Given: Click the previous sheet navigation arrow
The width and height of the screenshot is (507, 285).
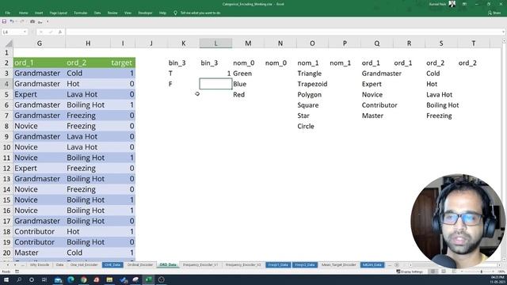Looking at the screenshot, I should pos(8,265).
